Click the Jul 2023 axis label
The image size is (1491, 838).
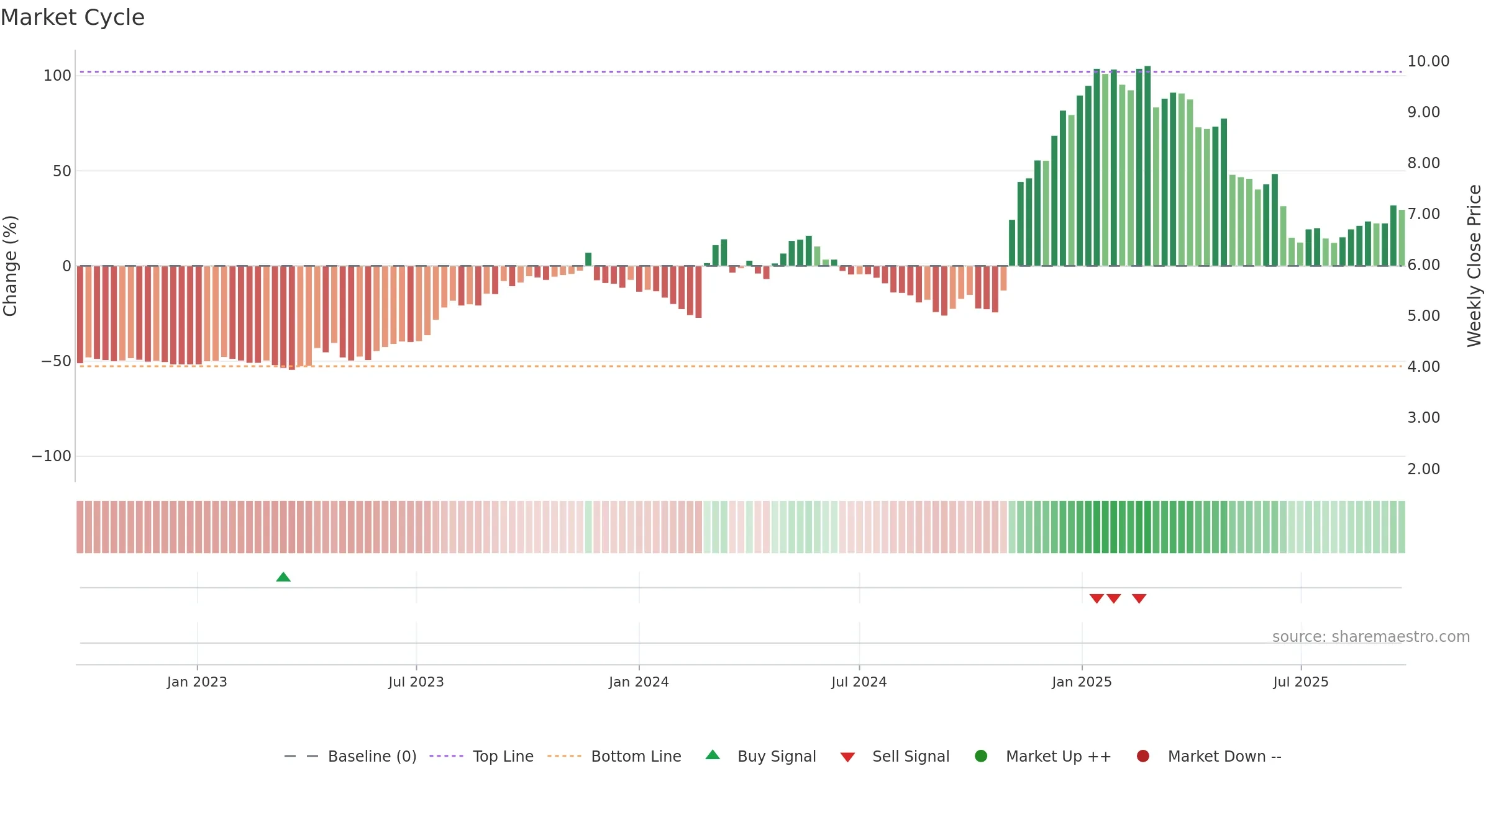416,682
